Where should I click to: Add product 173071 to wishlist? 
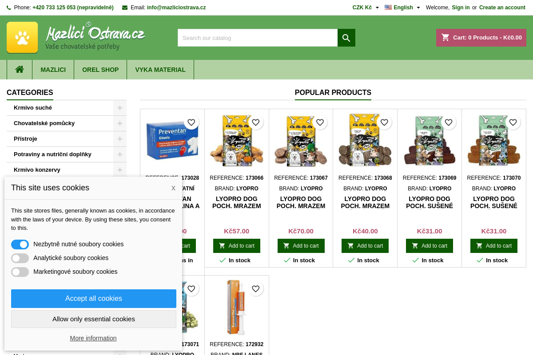(191, 289)
